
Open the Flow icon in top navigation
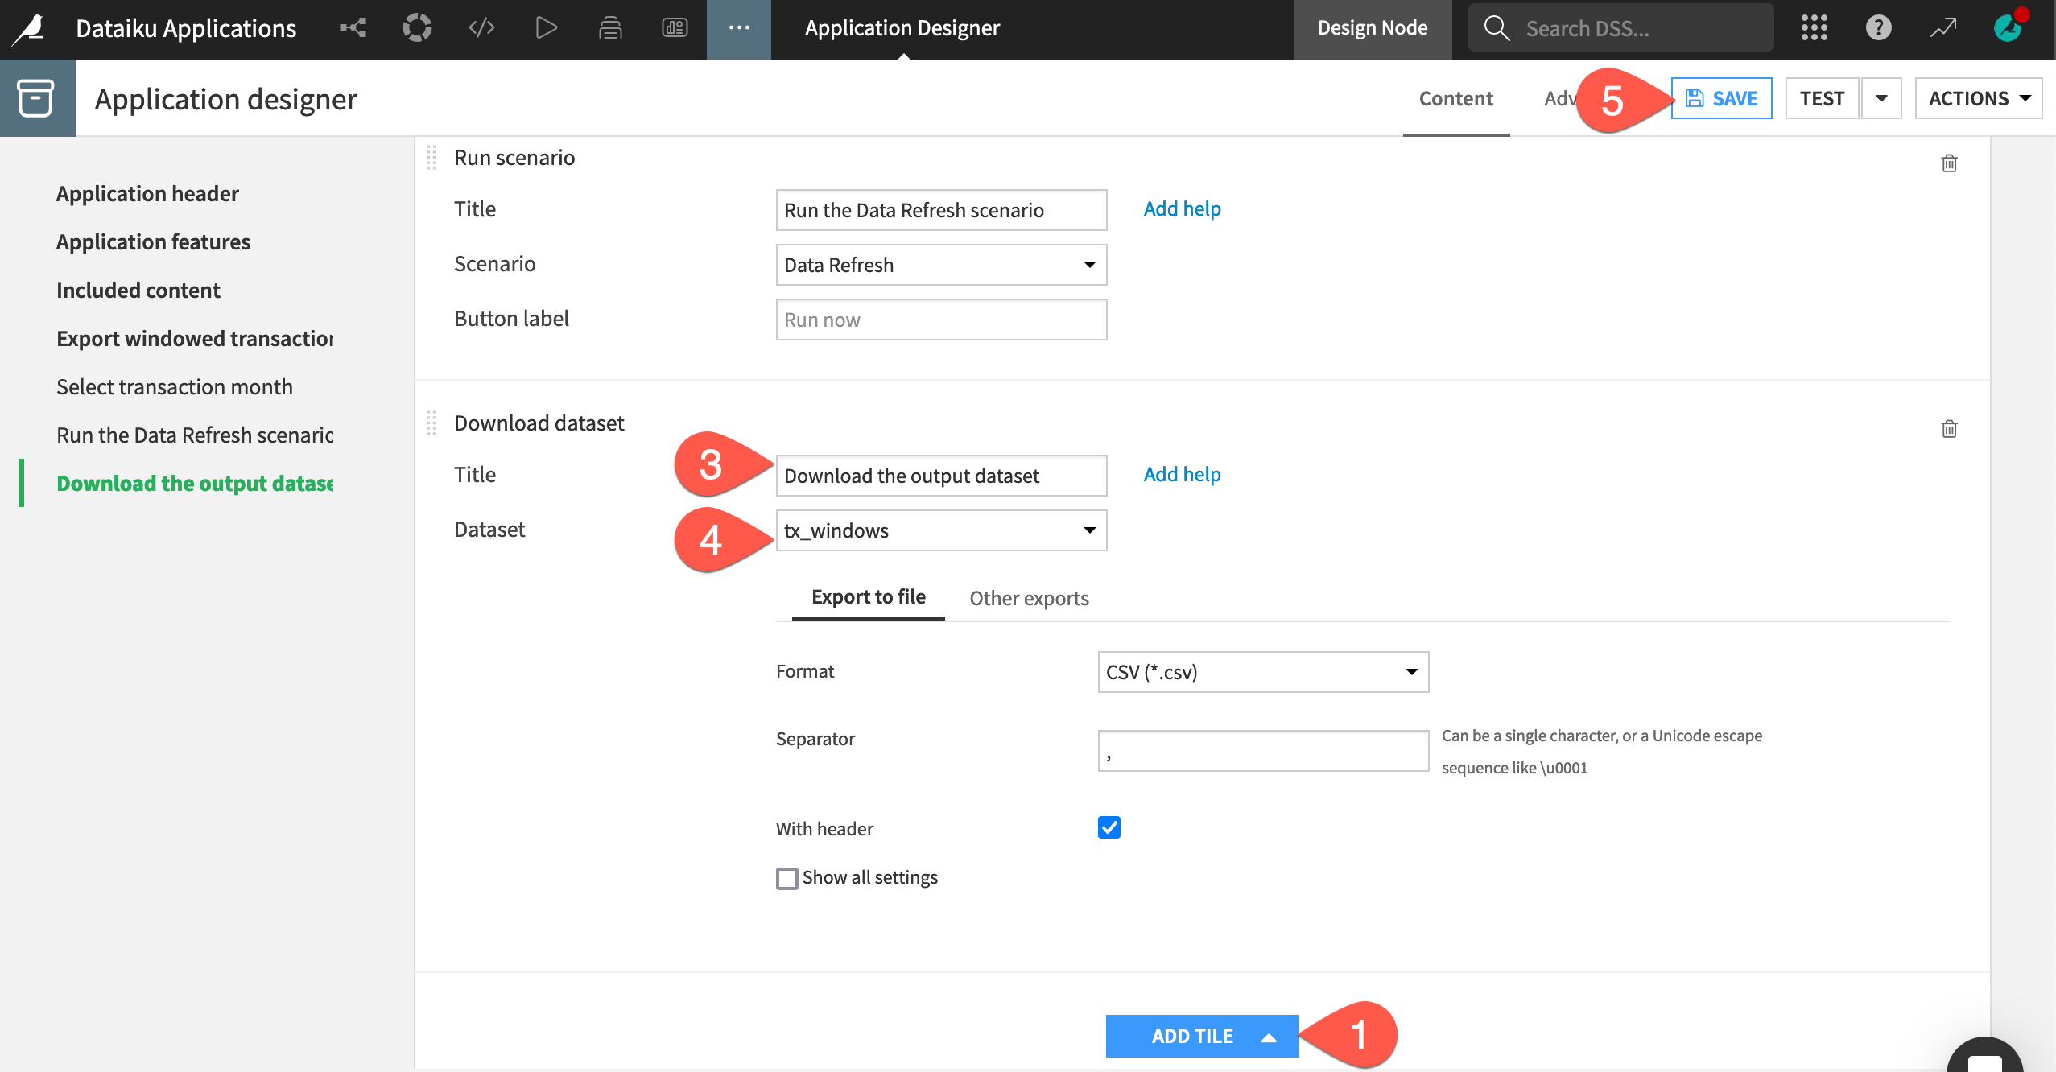coord(353,28)
